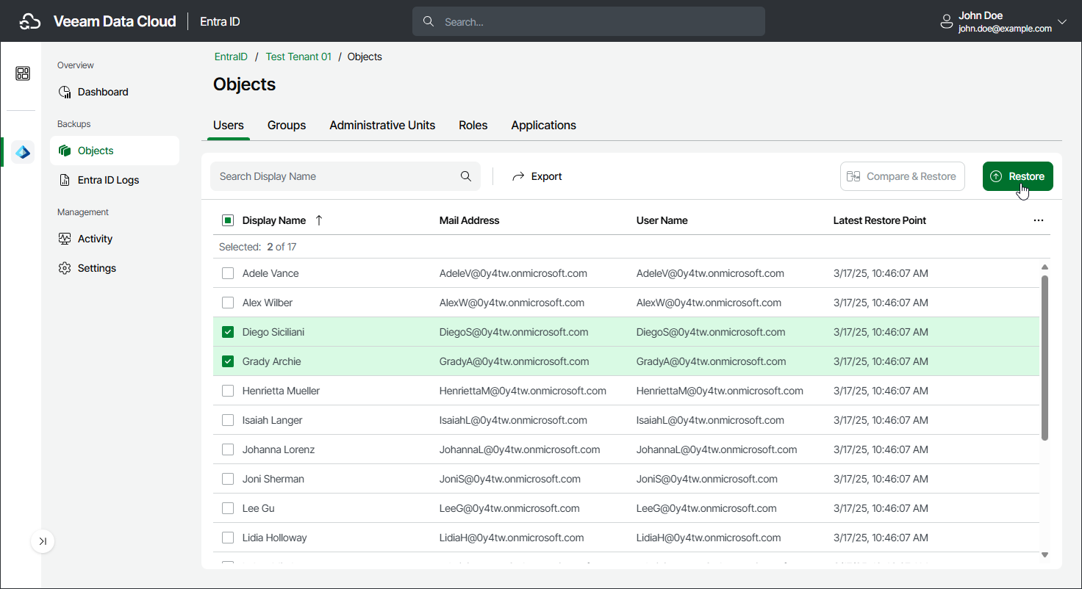The height and width of the screenshot is (589, 1082).
Task: Toggle the select-all checkbox in header
Action: (228, 220)
